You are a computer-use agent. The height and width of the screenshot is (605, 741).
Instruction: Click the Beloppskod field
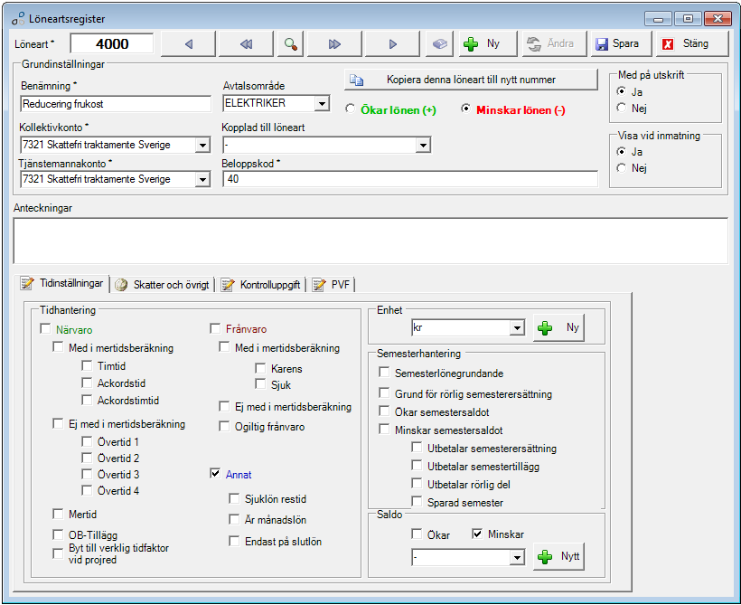click(409, 179)
